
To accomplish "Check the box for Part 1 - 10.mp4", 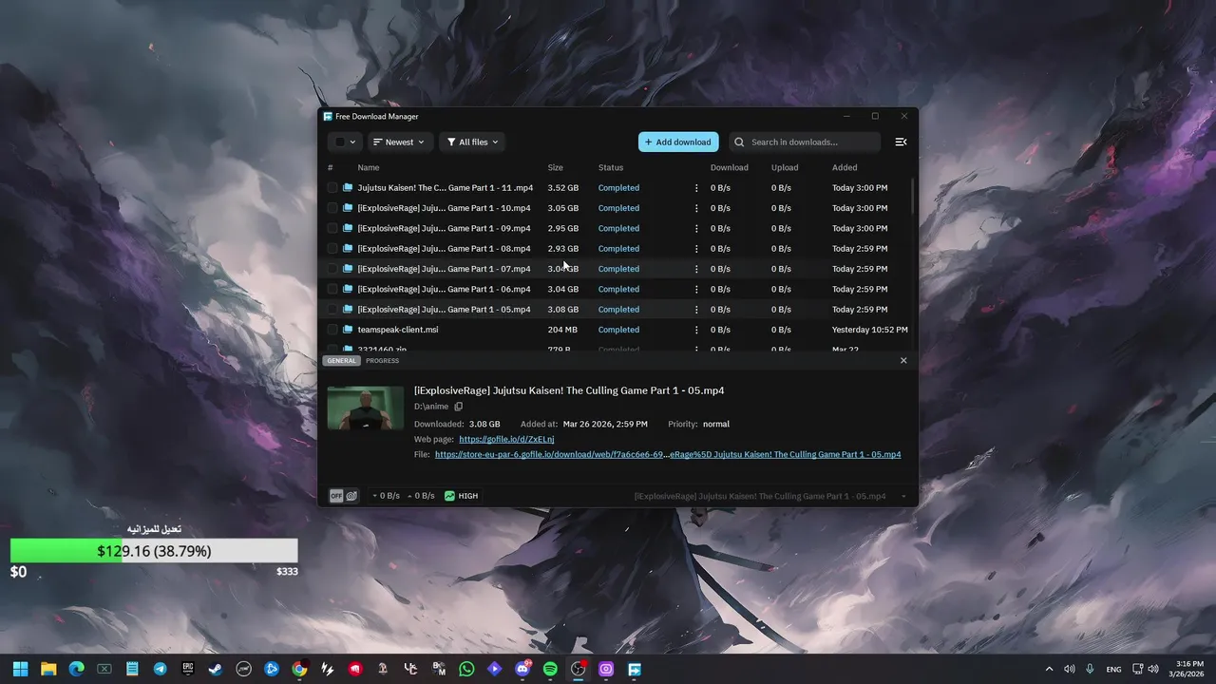I will click(332, 208).
